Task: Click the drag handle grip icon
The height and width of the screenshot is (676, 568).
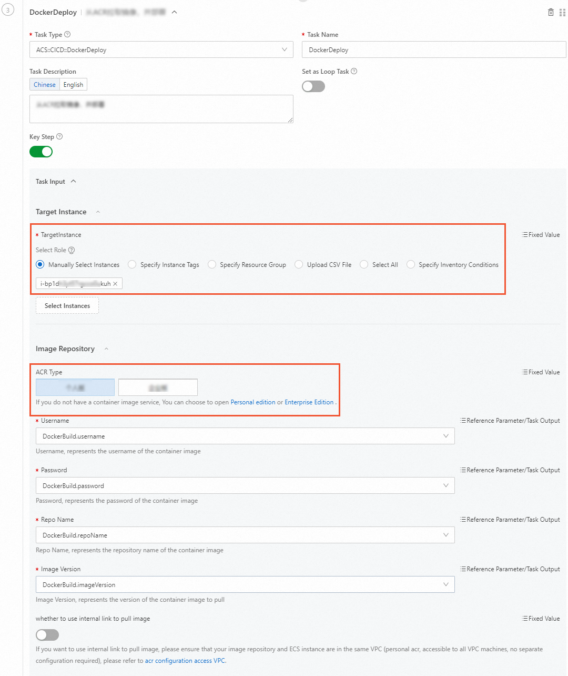Action: (562, 12)
